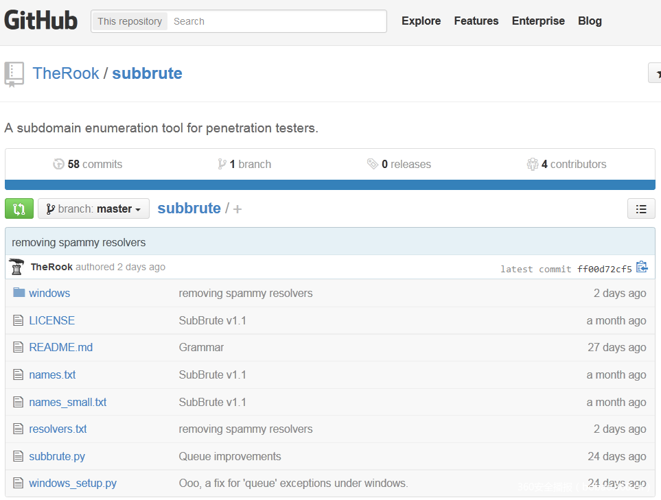The height and width of the screenshot is (500, 661).
Task: Open names.txt
Action: [52, 374]
